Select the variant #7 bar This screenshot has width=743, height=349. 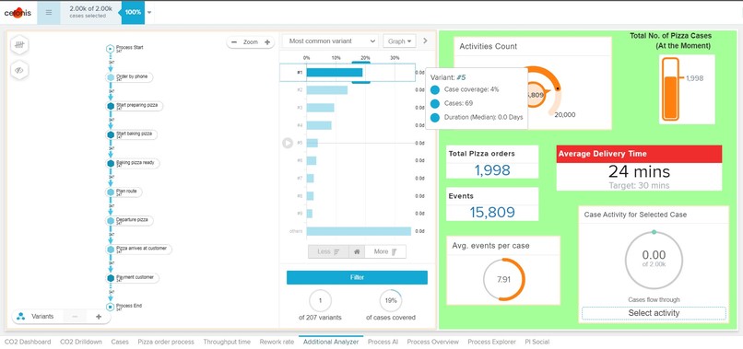[310, 178]
